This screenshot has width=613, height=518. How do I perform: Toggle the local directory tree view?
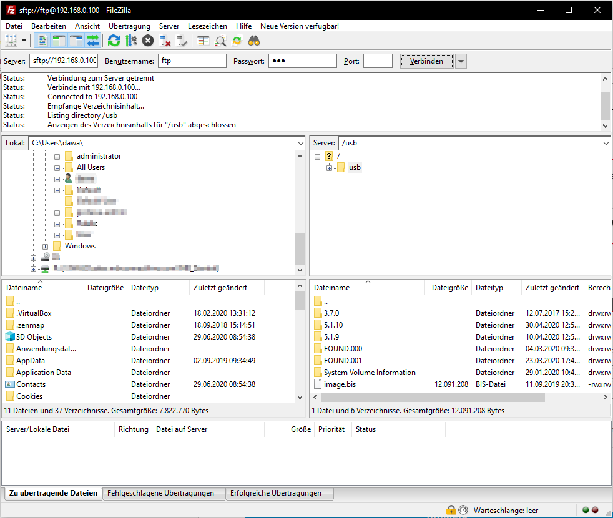59,41
